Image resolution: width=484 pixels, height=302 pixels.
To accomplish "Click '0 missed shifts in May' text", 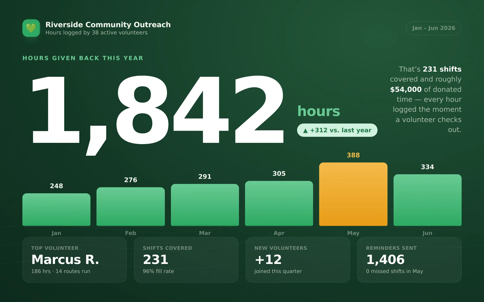I will (x=394, y=271).
